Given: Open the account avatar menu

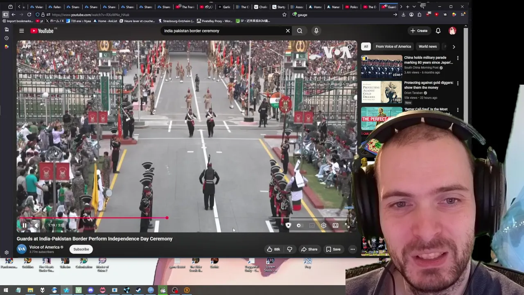Looking at the screenshot, I should (452, 31).
